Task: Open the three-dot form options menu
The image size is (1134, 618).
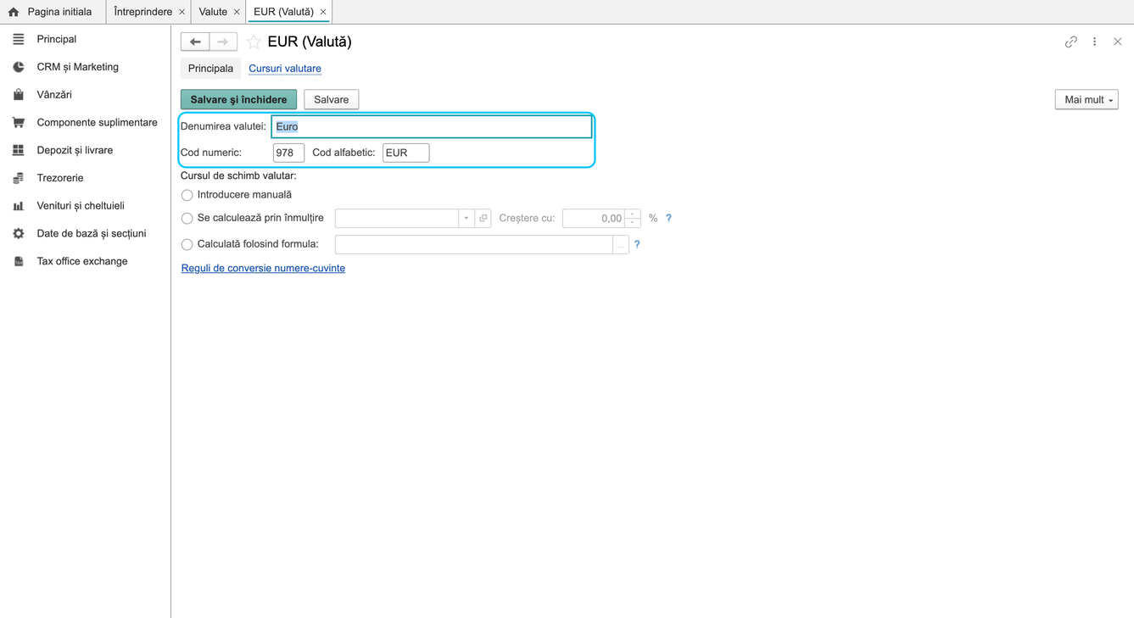Action: coord(1095,42)
